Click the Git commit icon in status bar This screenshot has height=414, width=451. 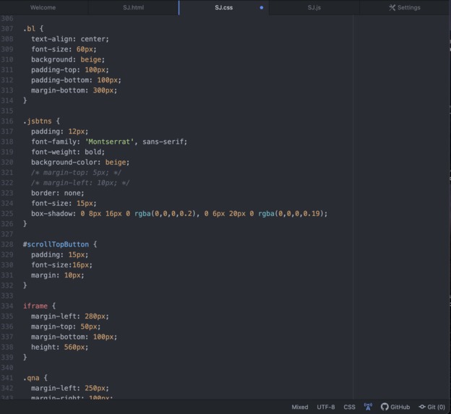coord(422,407)
